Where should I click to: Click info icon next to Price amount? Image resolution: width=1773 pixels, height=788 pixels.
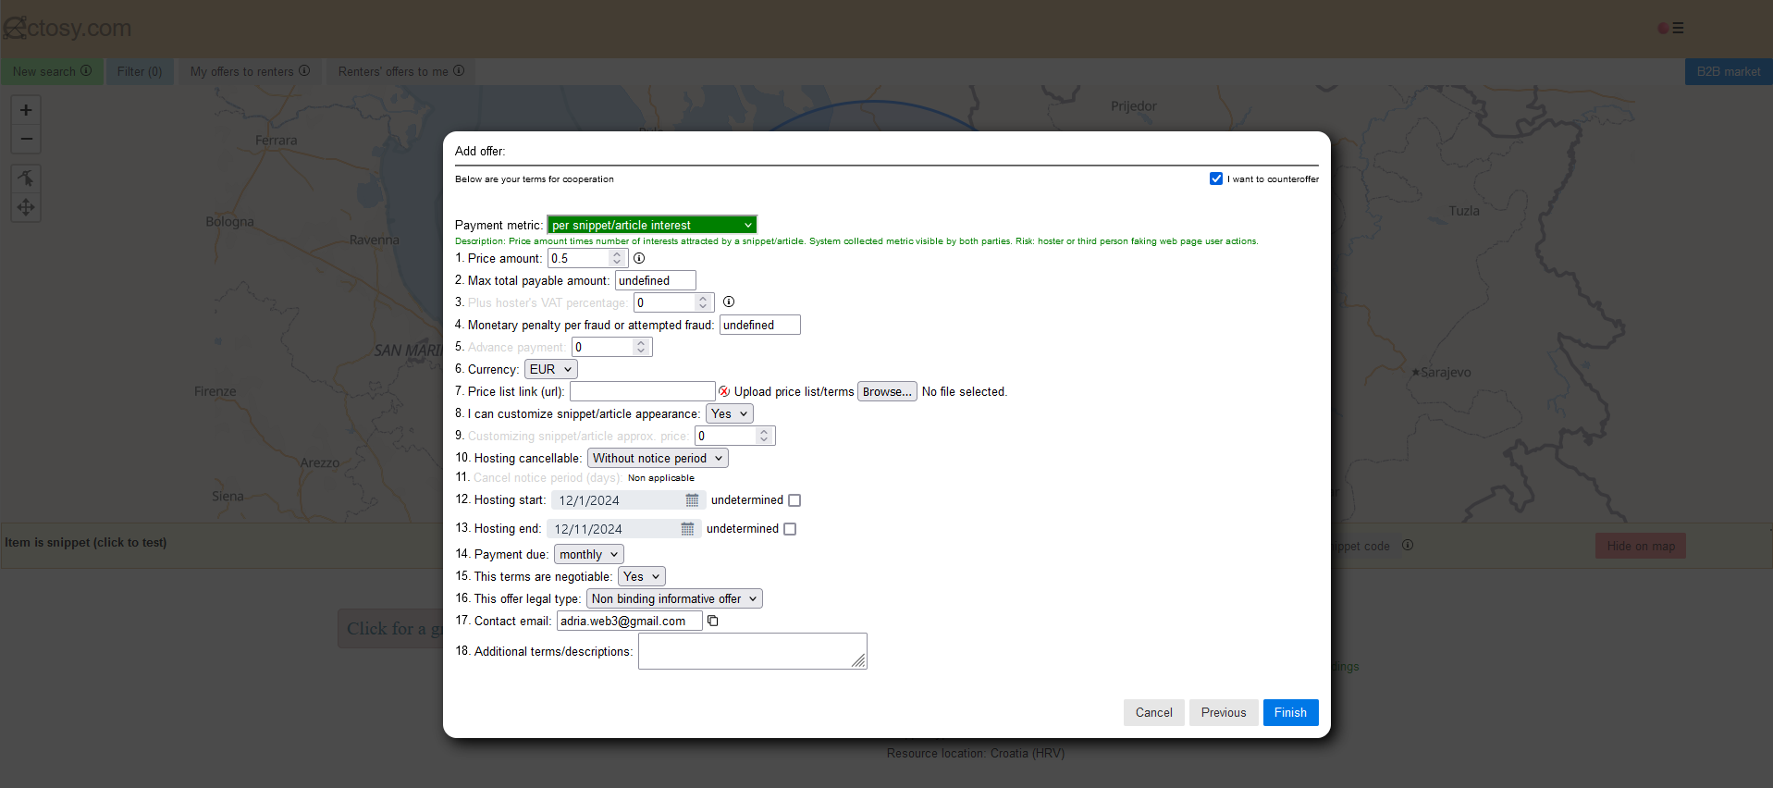639,258
